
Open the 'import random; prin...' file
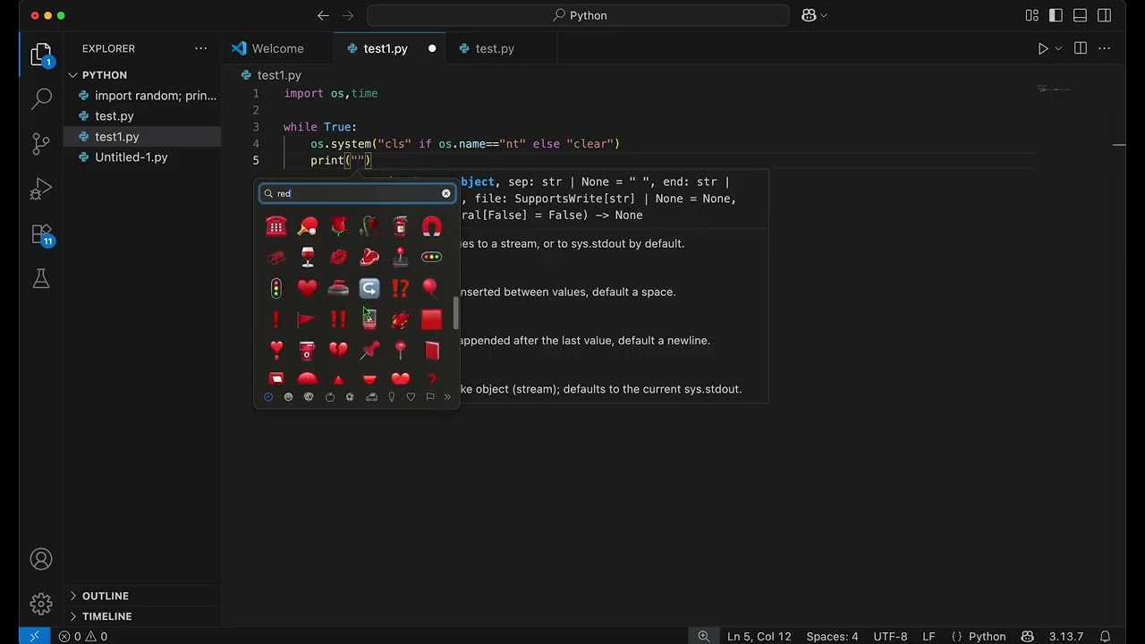coord(143,96)
